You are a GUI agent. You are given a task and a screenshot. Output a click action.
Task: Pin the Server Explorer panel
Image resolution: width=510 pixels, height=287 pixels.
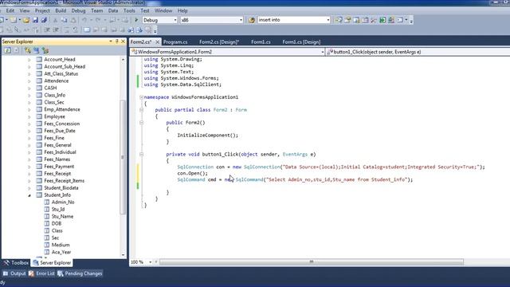[117, 41]
